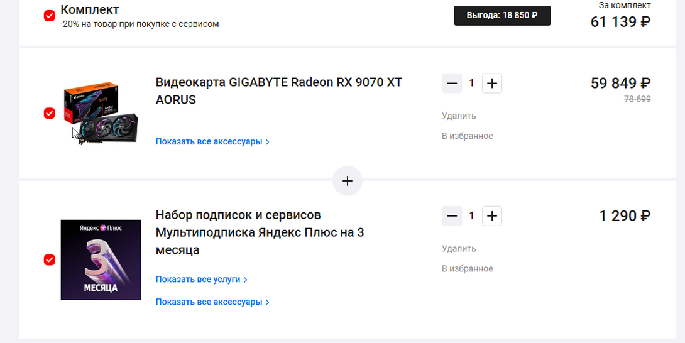Open the GIGABYTE Radeon videocard product image
Image resolution: width=685 pixels, height=343 pixels.
click(101, 113)
